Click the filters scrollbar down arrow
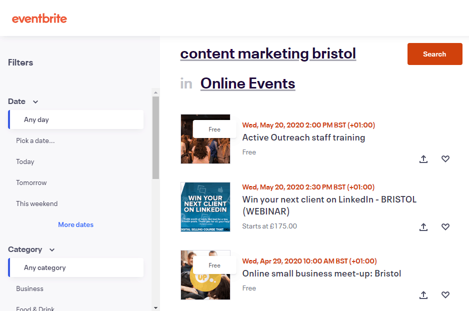The height and width of the screenshot is (311, 469). pyautogui.click(x=155, y=307)
